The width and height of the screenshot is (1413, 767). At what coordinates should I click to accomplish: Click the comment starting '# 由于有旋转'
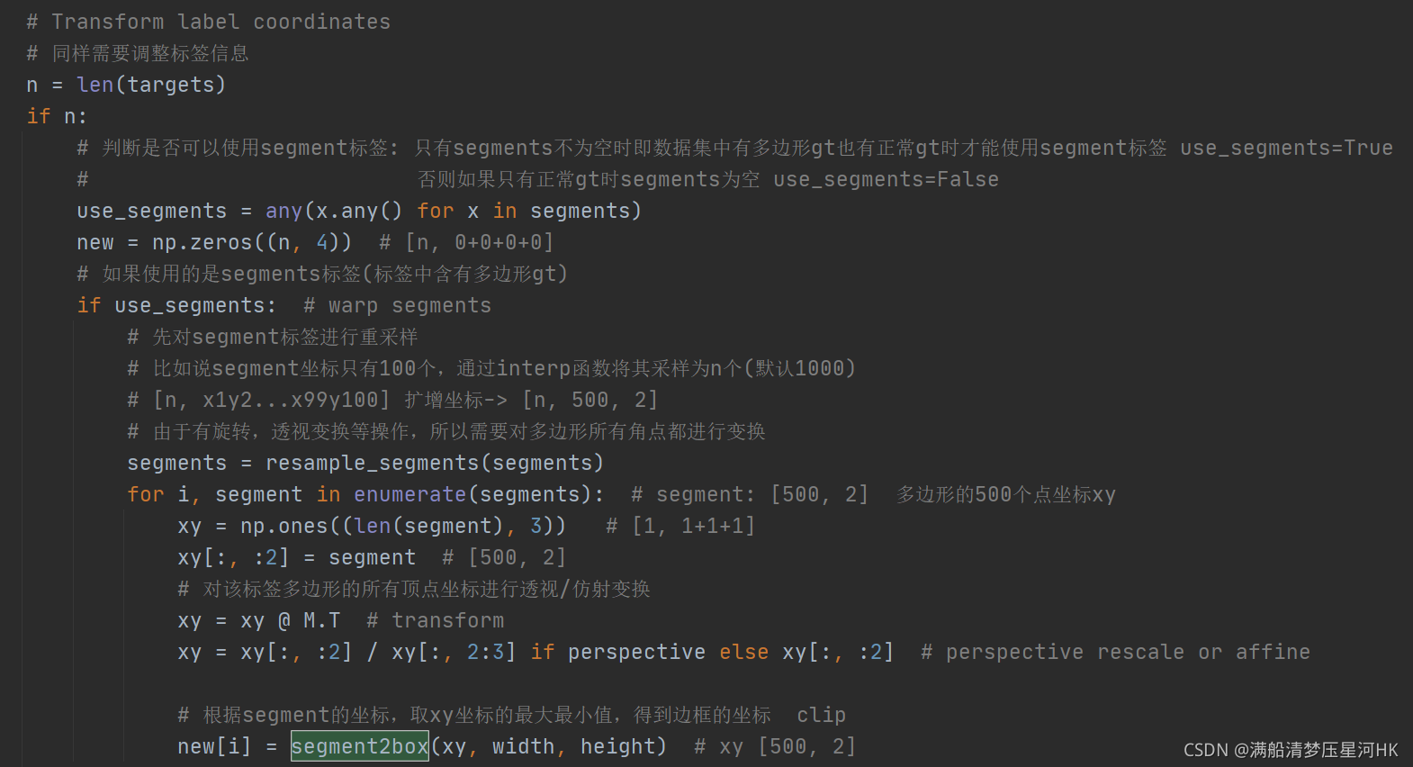[446, 431]
